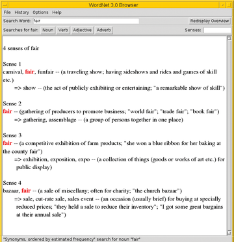
Task: Click the 'Sense 2' heading
Action: point(12,103)
